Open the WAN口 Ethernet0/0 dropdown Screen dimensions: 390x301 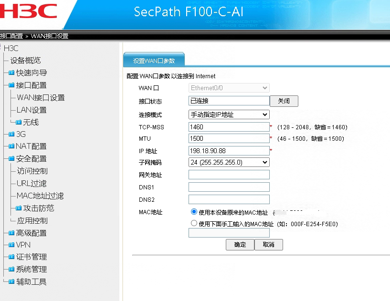229,88
